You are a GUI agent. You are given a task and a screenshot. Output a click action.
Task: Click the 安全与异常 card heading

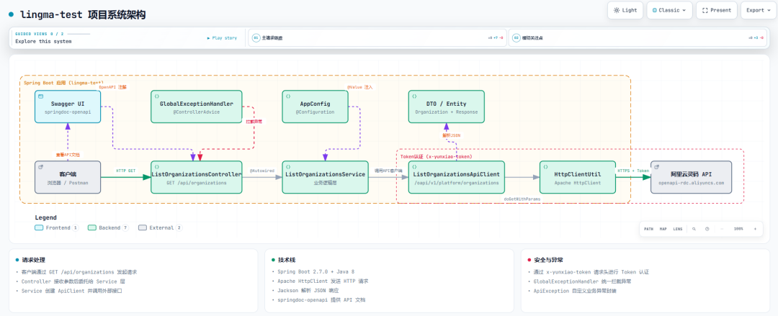click(549, 260)
